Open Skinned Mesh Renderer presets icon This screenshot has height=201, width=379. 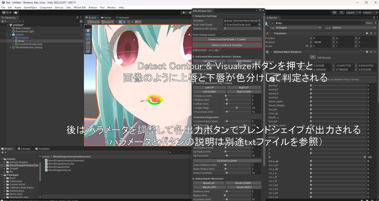point(371,52)
